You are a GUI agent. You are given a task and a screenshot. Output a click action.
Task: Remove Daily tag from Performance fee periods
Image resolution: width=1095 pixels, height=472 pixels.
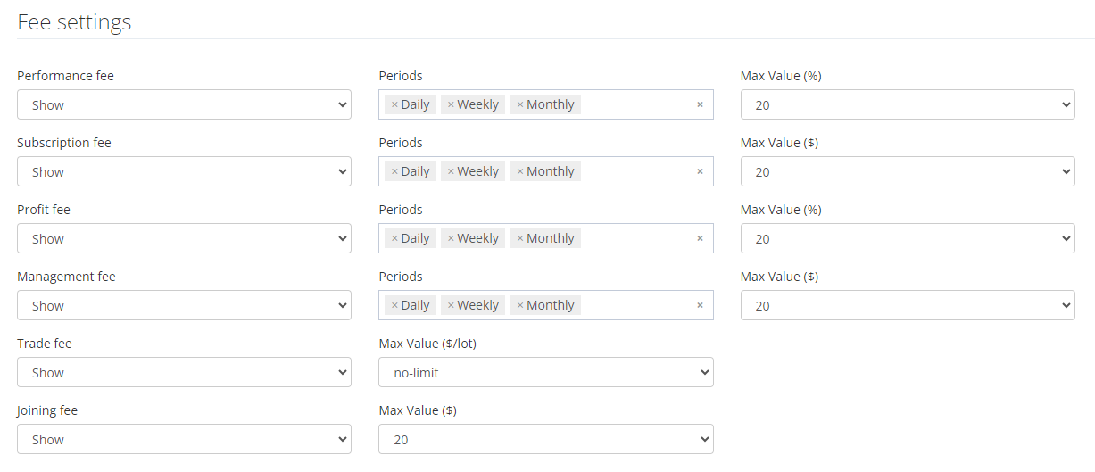(x=394, y=104)
